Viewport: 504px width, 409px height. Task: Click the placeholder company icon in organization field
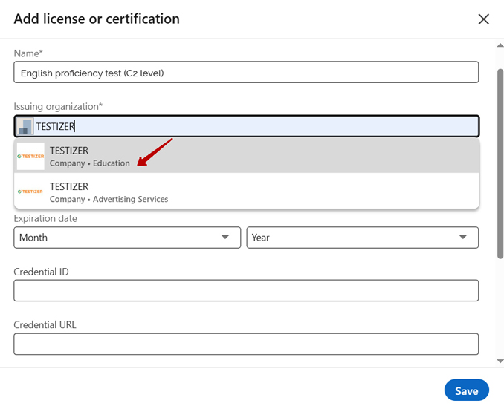click(25, 126)
